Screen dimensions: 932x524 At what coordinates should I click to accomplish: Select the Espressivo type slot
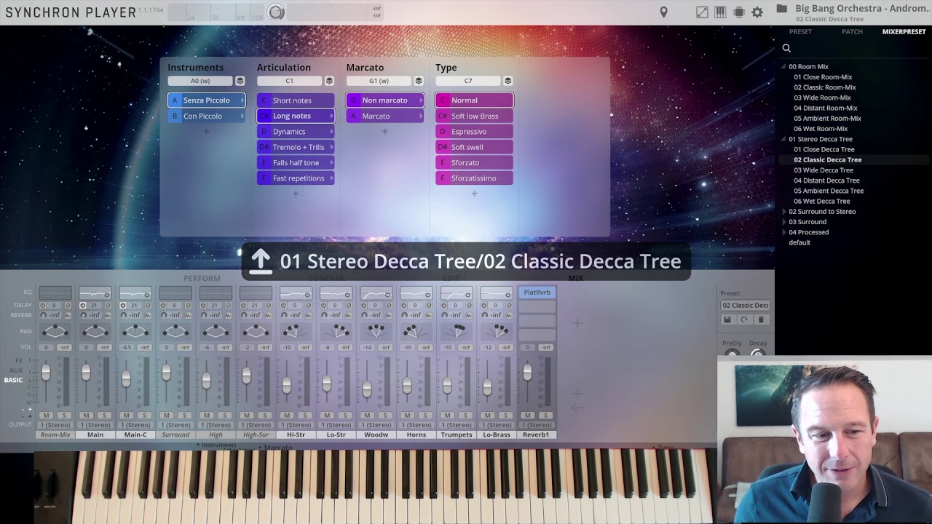(474, 132)
